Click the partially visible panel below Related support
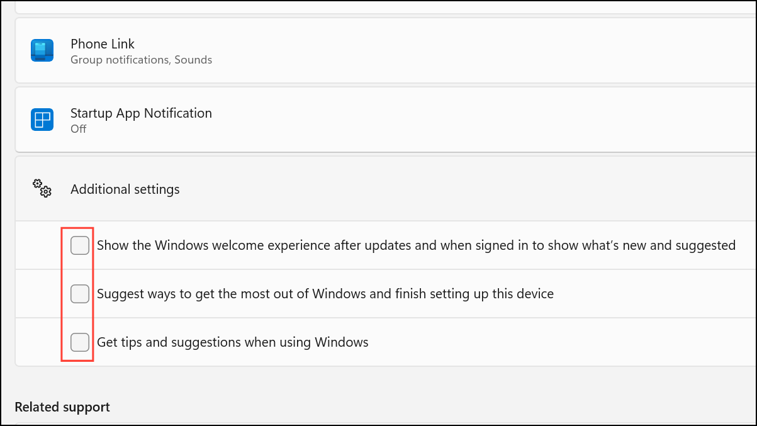Image resolution: width=757 pixels, height=426 pixels. [x=378, y=424]
